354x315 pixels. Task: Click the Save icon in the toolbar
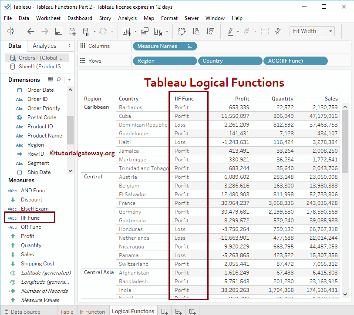[x=58, y=31]
